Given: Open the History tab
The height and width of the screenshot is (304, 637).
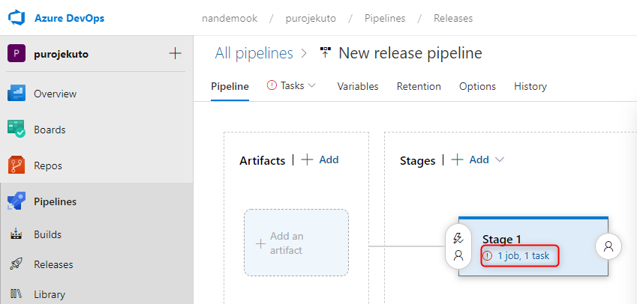Looking at the screenshot, I should click(530, 86).
